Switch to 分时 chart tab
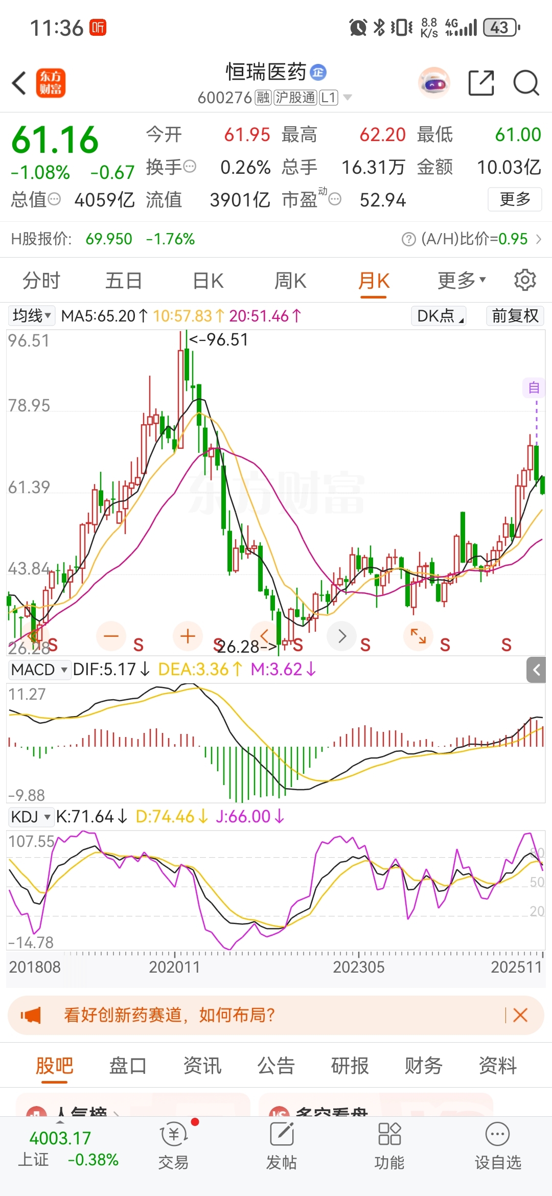This screenshot has width=552, height=1196. (x=41, y=281)
